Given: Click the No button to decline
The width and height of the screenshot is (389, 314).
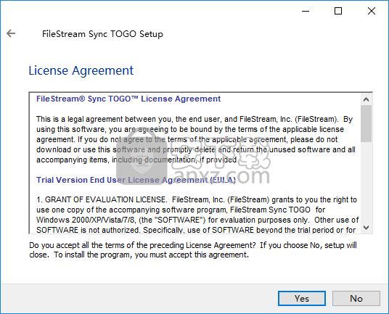Looking at the screenshot, I should [356, 298].
